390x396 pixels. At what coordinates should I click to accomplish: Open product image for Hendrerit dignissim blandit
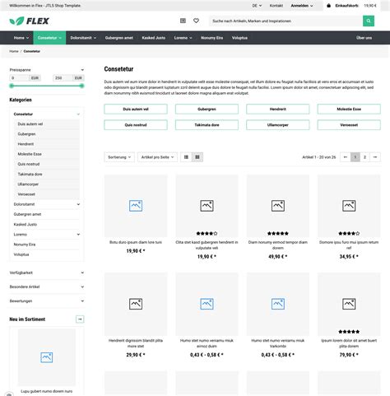pos(136,304)
